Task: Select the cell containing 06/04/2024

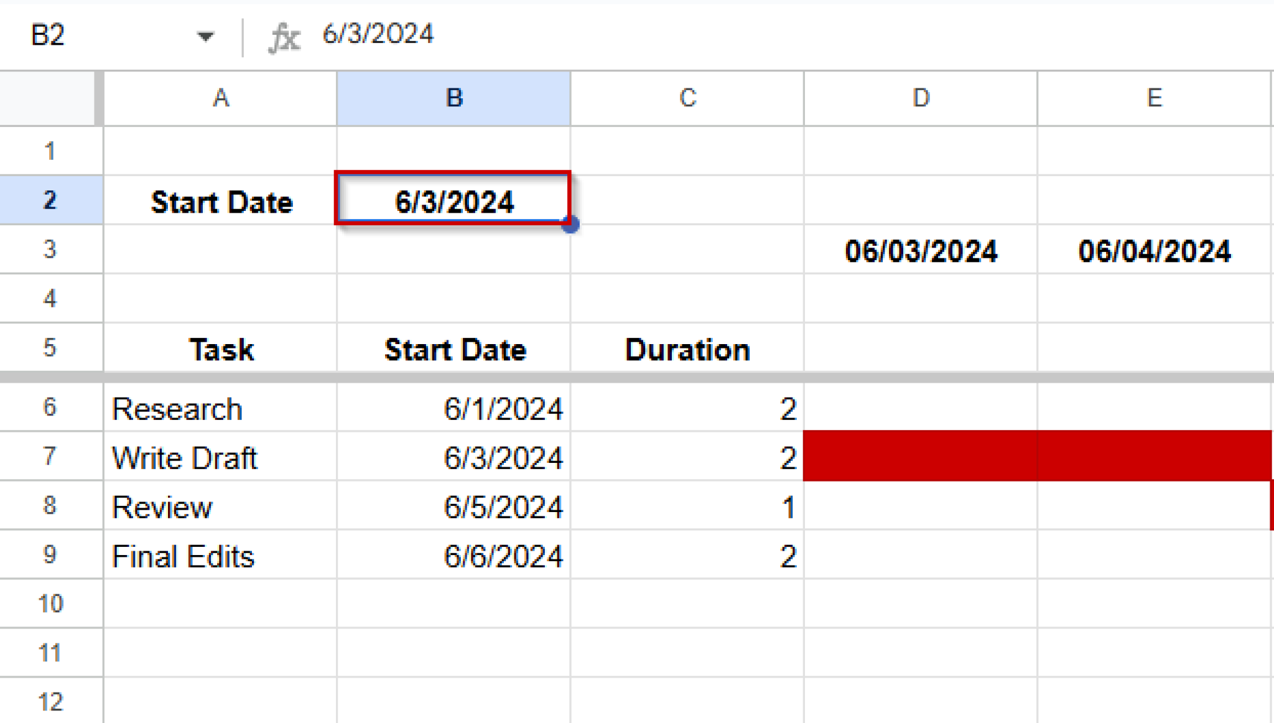Action: [x=1155, y=250]
